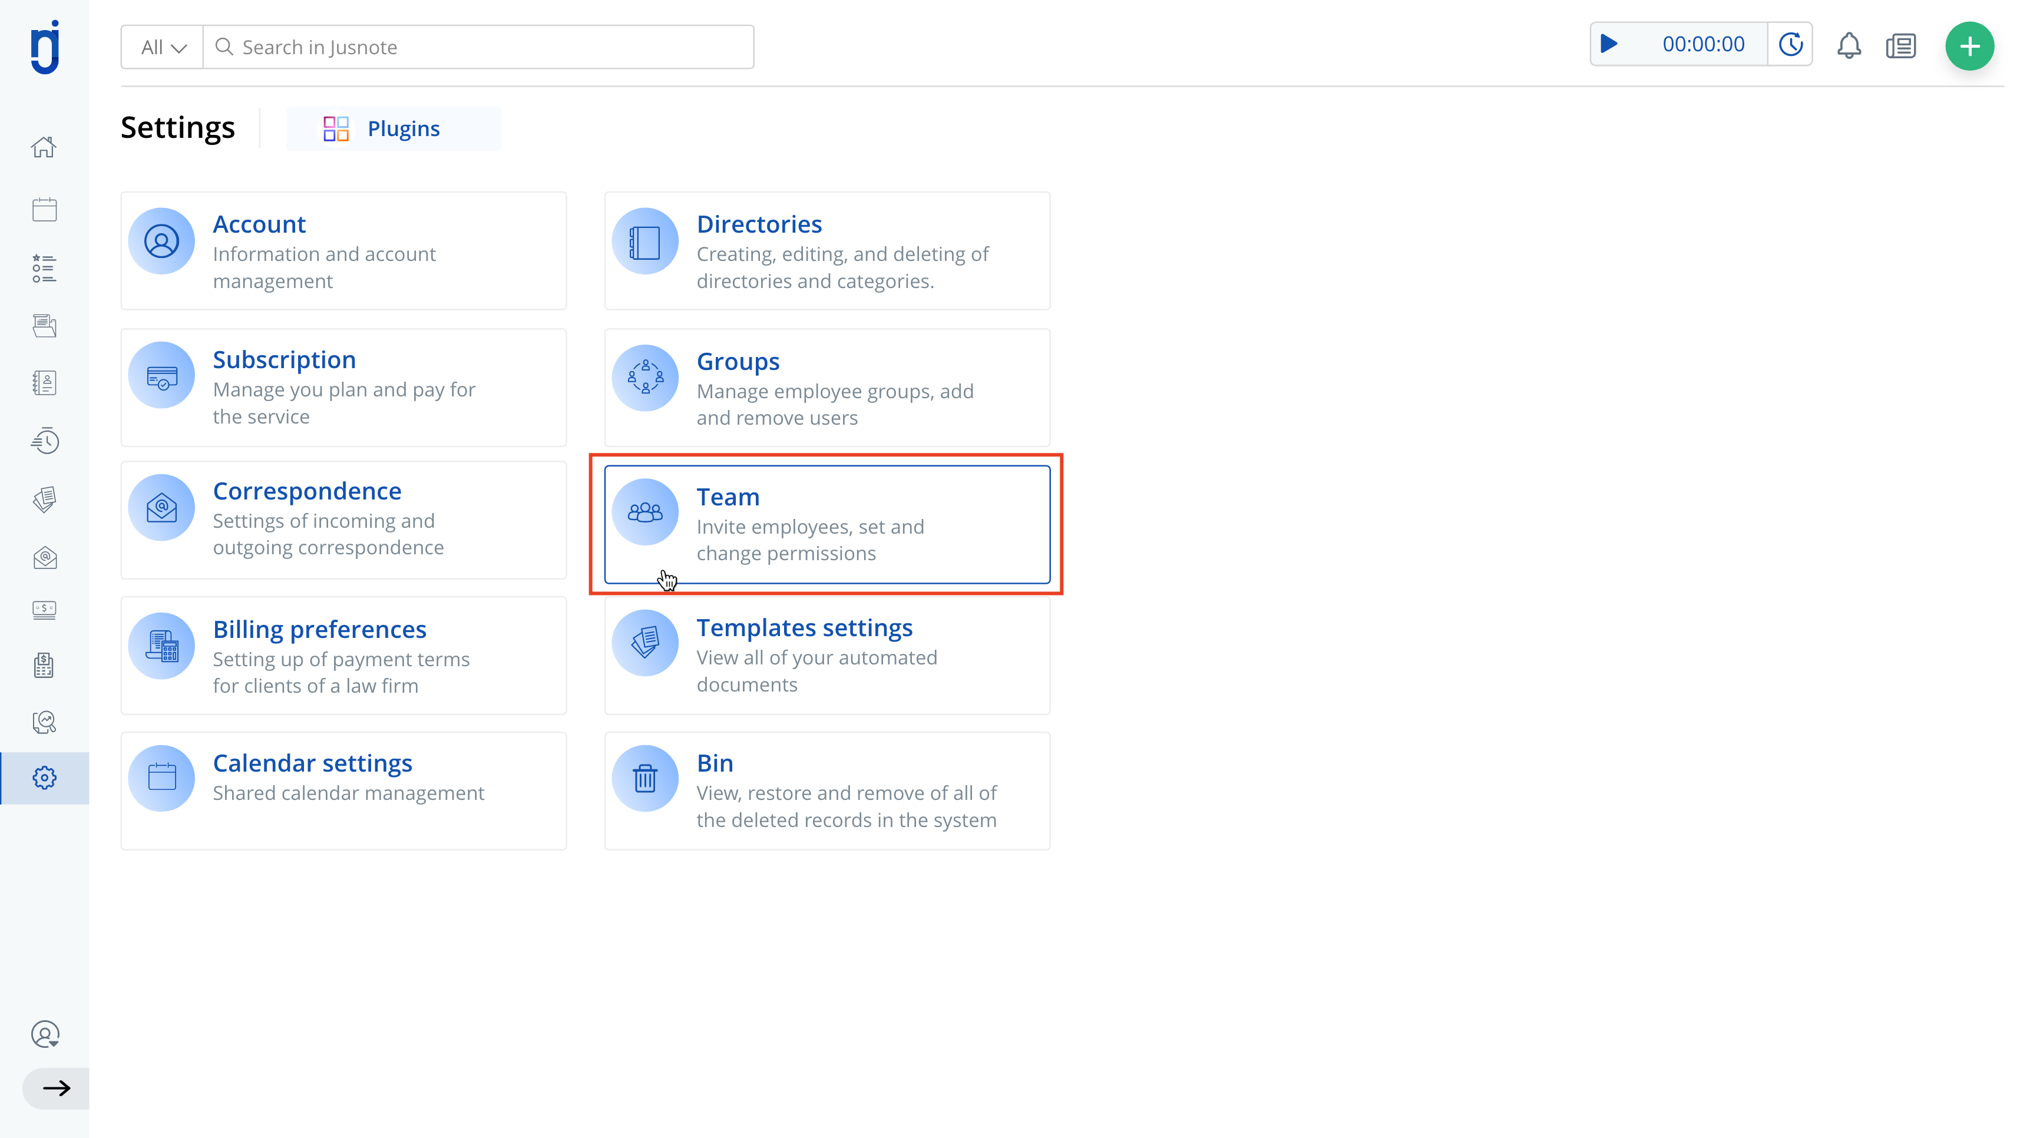Open the Billing preferences card
Image resolution: width=2030 pixels, height=1138 pixels.
pyautogui.click(x=343, y=656)
